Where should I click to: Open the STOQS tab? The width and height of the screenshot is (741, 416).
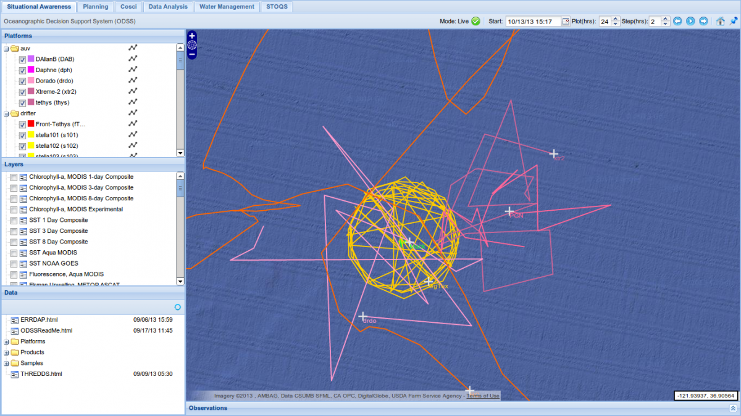(276, 7)
